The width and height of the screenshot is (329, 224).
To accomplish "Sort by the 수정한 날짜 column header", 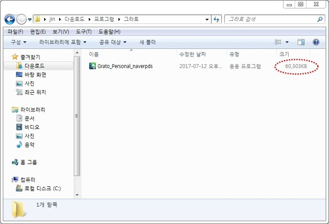I will [193, 55].
